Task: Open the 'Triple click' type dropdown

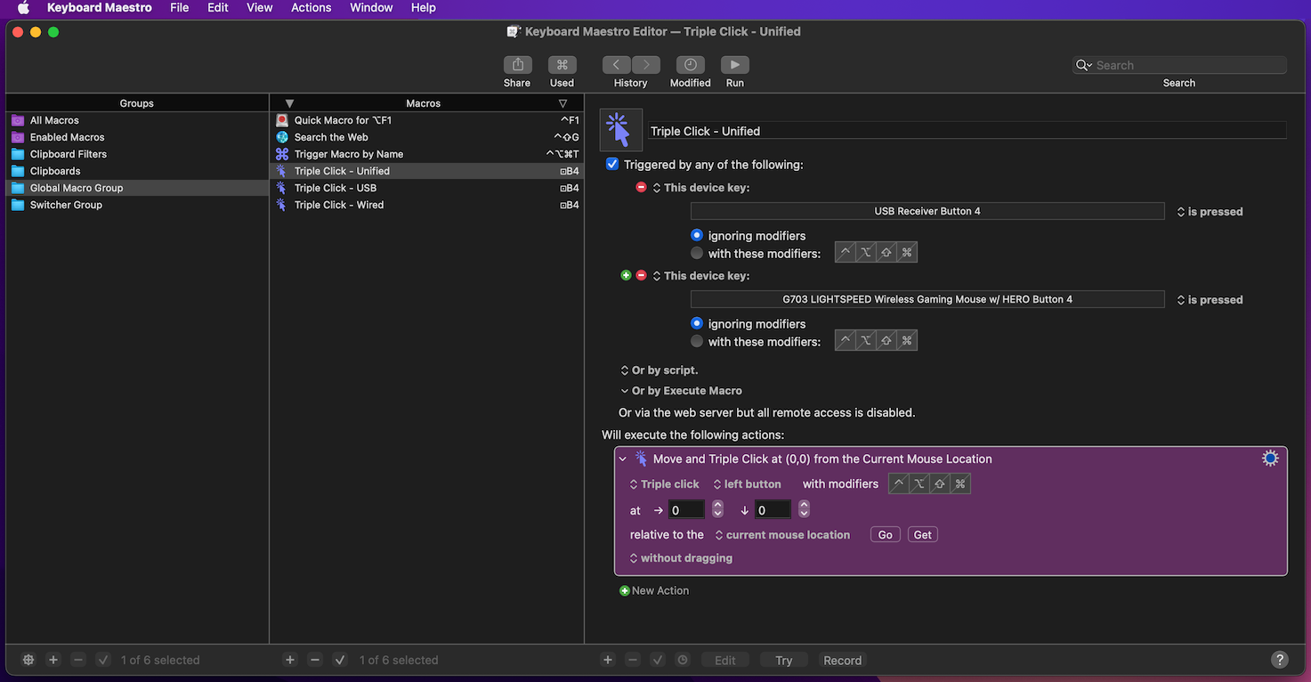Action: click(664, 484)
